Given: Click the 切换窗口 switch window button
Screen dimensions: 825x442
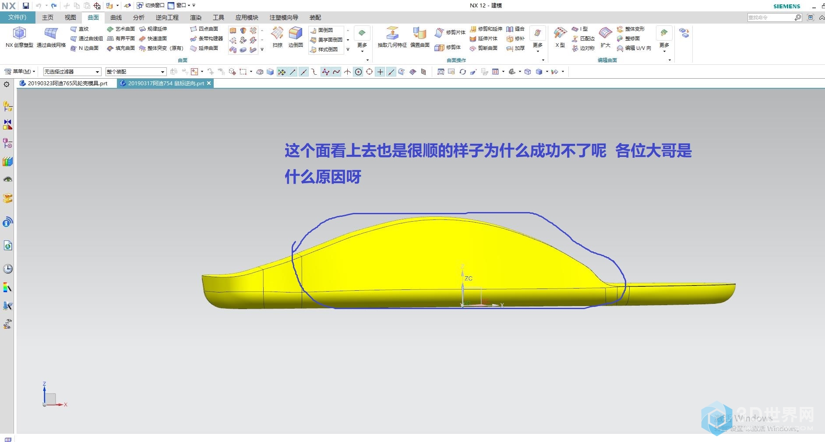Looking at the screenshot, I should point(151,5).
